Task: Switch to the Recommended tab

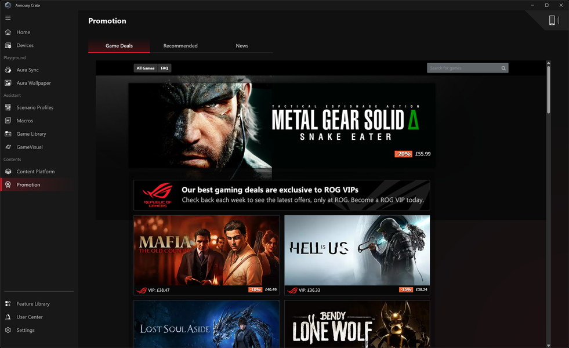Action: point(180,46)
